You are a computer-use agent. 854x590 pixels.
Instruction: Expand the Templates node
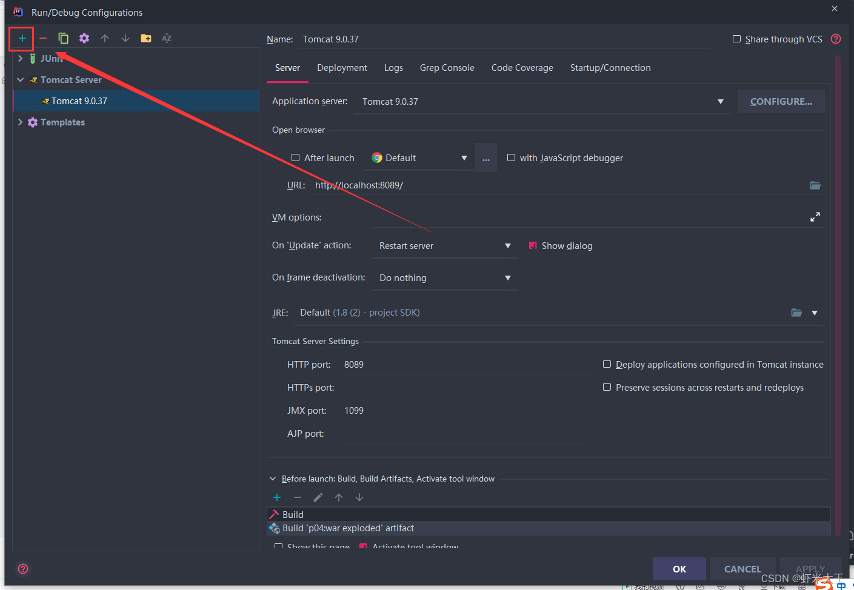pyautogui.click(x=20, y=122)
